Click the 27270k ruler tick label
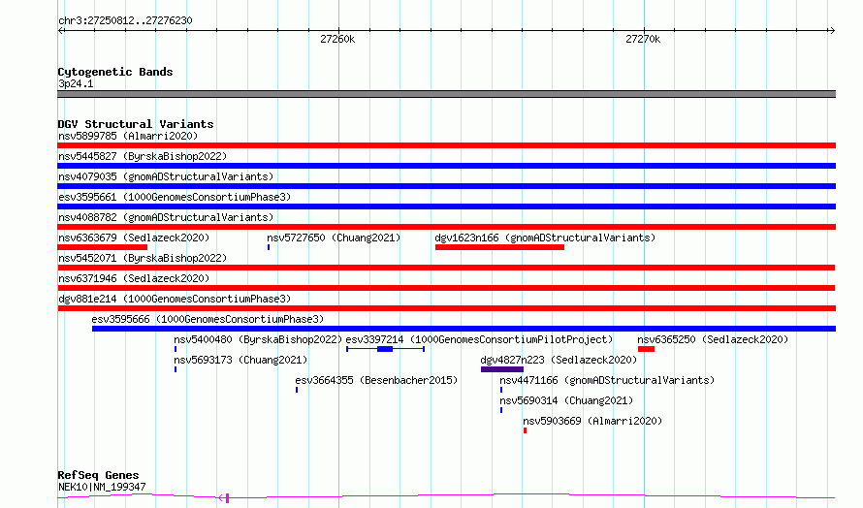The width and height of the screenshot is (863, 508). (x=643, y=39)
